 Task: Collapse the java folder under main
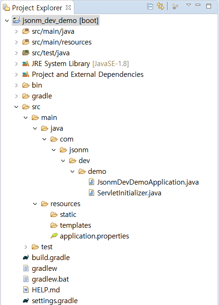tap(35, 128)
